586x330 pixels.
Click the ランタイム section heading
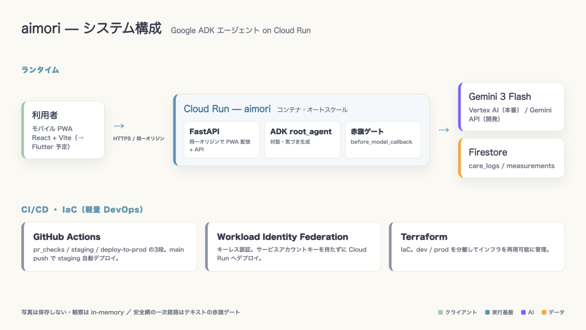(40, 70)
